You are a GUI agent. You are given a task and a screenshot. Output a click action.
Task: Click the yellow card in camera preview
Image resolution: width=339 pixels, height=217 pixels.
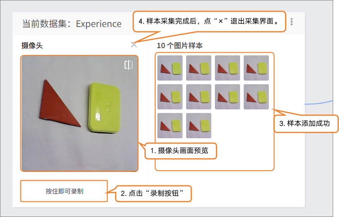click(x=104, y=108)
